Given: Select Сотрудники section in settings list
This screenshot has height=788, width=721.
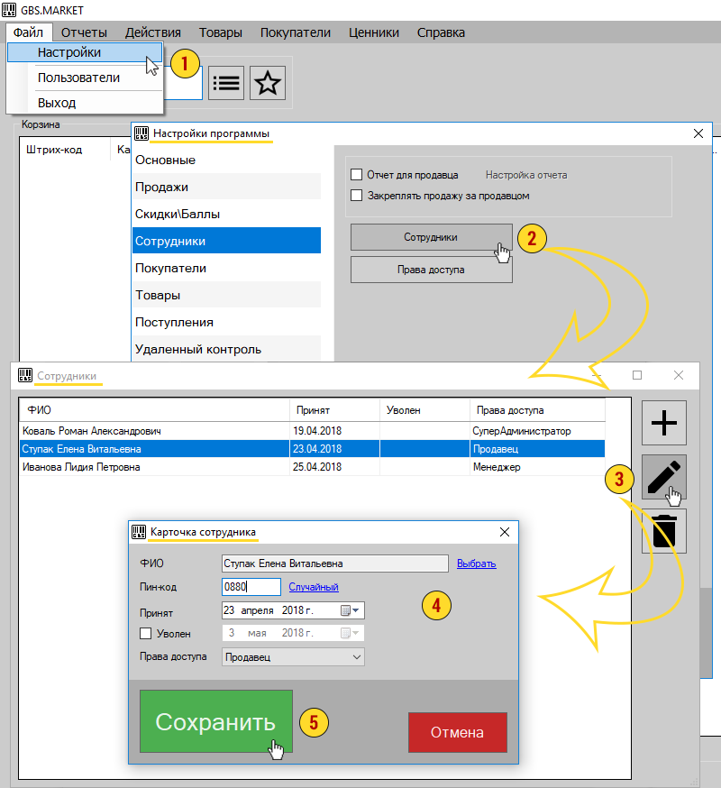Looking at the screenshot, I should click(x=226, y=241).
